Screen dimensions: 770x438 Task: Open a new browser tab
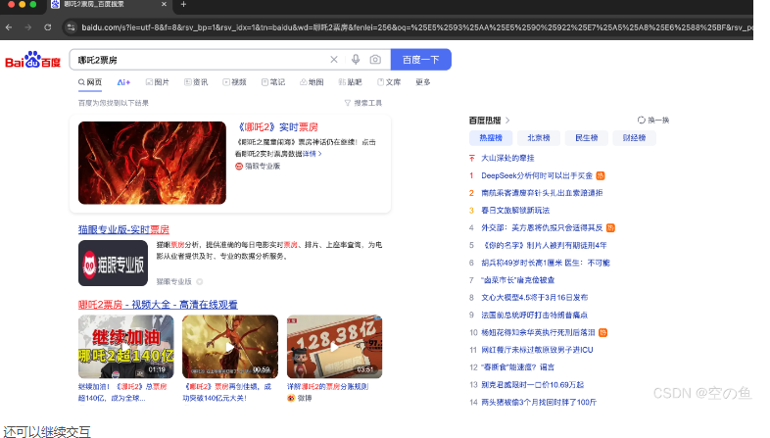pos(183,6)
